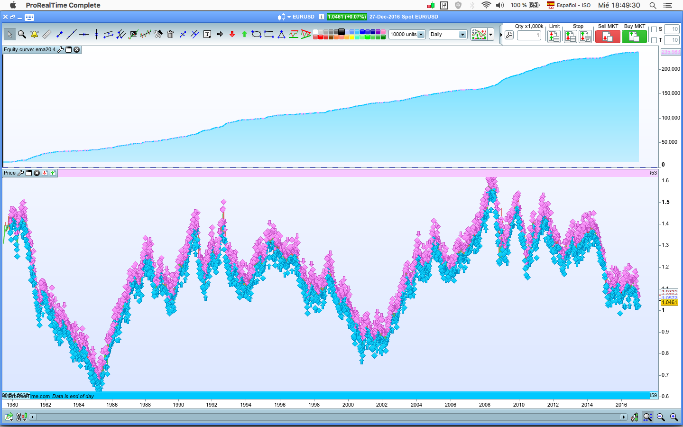Activate the magnifying glass zoom tool

pos(22,34)
